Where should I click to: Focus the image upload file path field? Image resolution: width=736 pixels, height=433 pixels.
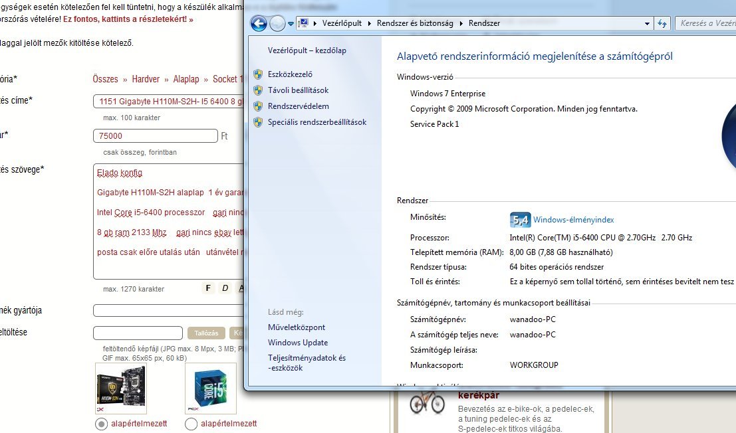coord(138,333)
